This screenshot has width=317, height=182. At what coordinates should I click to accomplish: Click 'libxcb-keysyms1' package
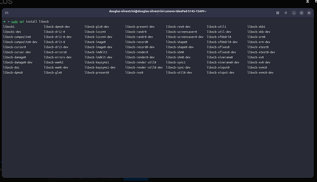click(x=97, y=63)
